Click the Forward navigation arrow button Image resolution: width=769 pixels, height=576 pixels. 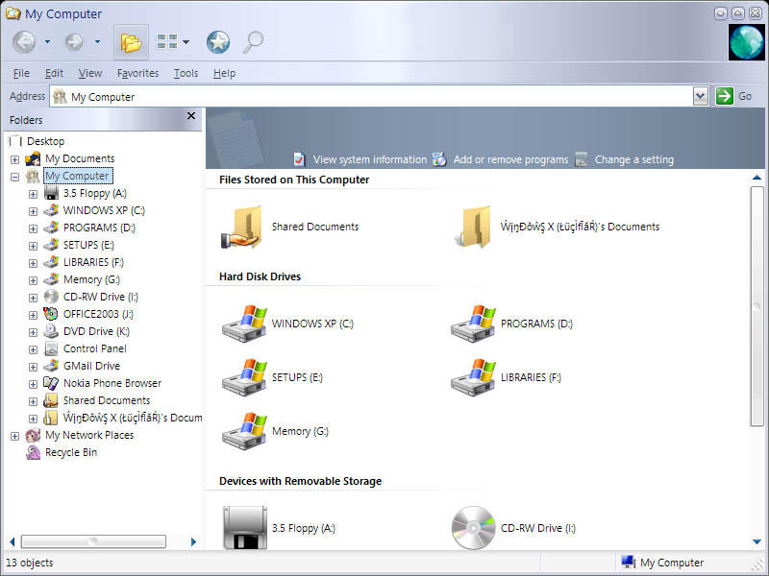click(74, 42)
